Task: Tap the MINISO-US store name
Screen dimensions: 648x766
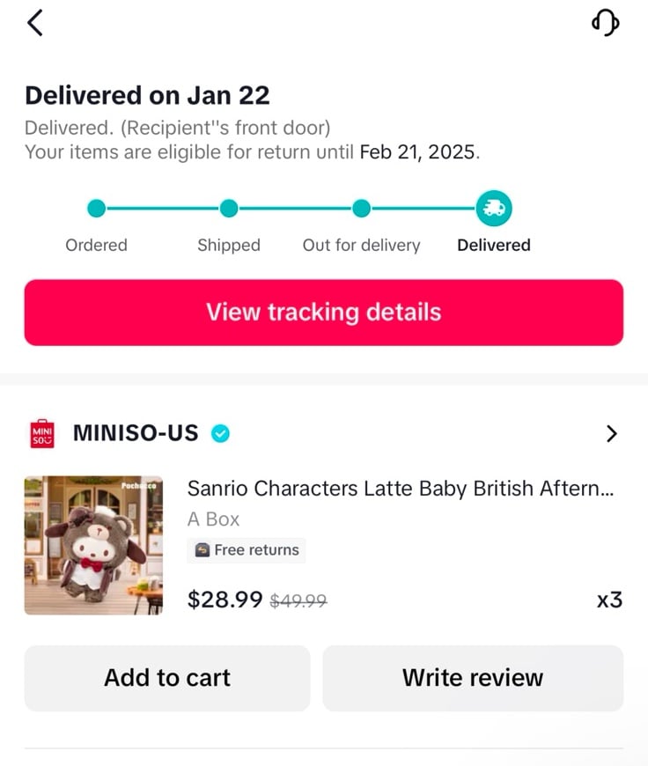Action: pyautogui.click(x=136, y=433)
